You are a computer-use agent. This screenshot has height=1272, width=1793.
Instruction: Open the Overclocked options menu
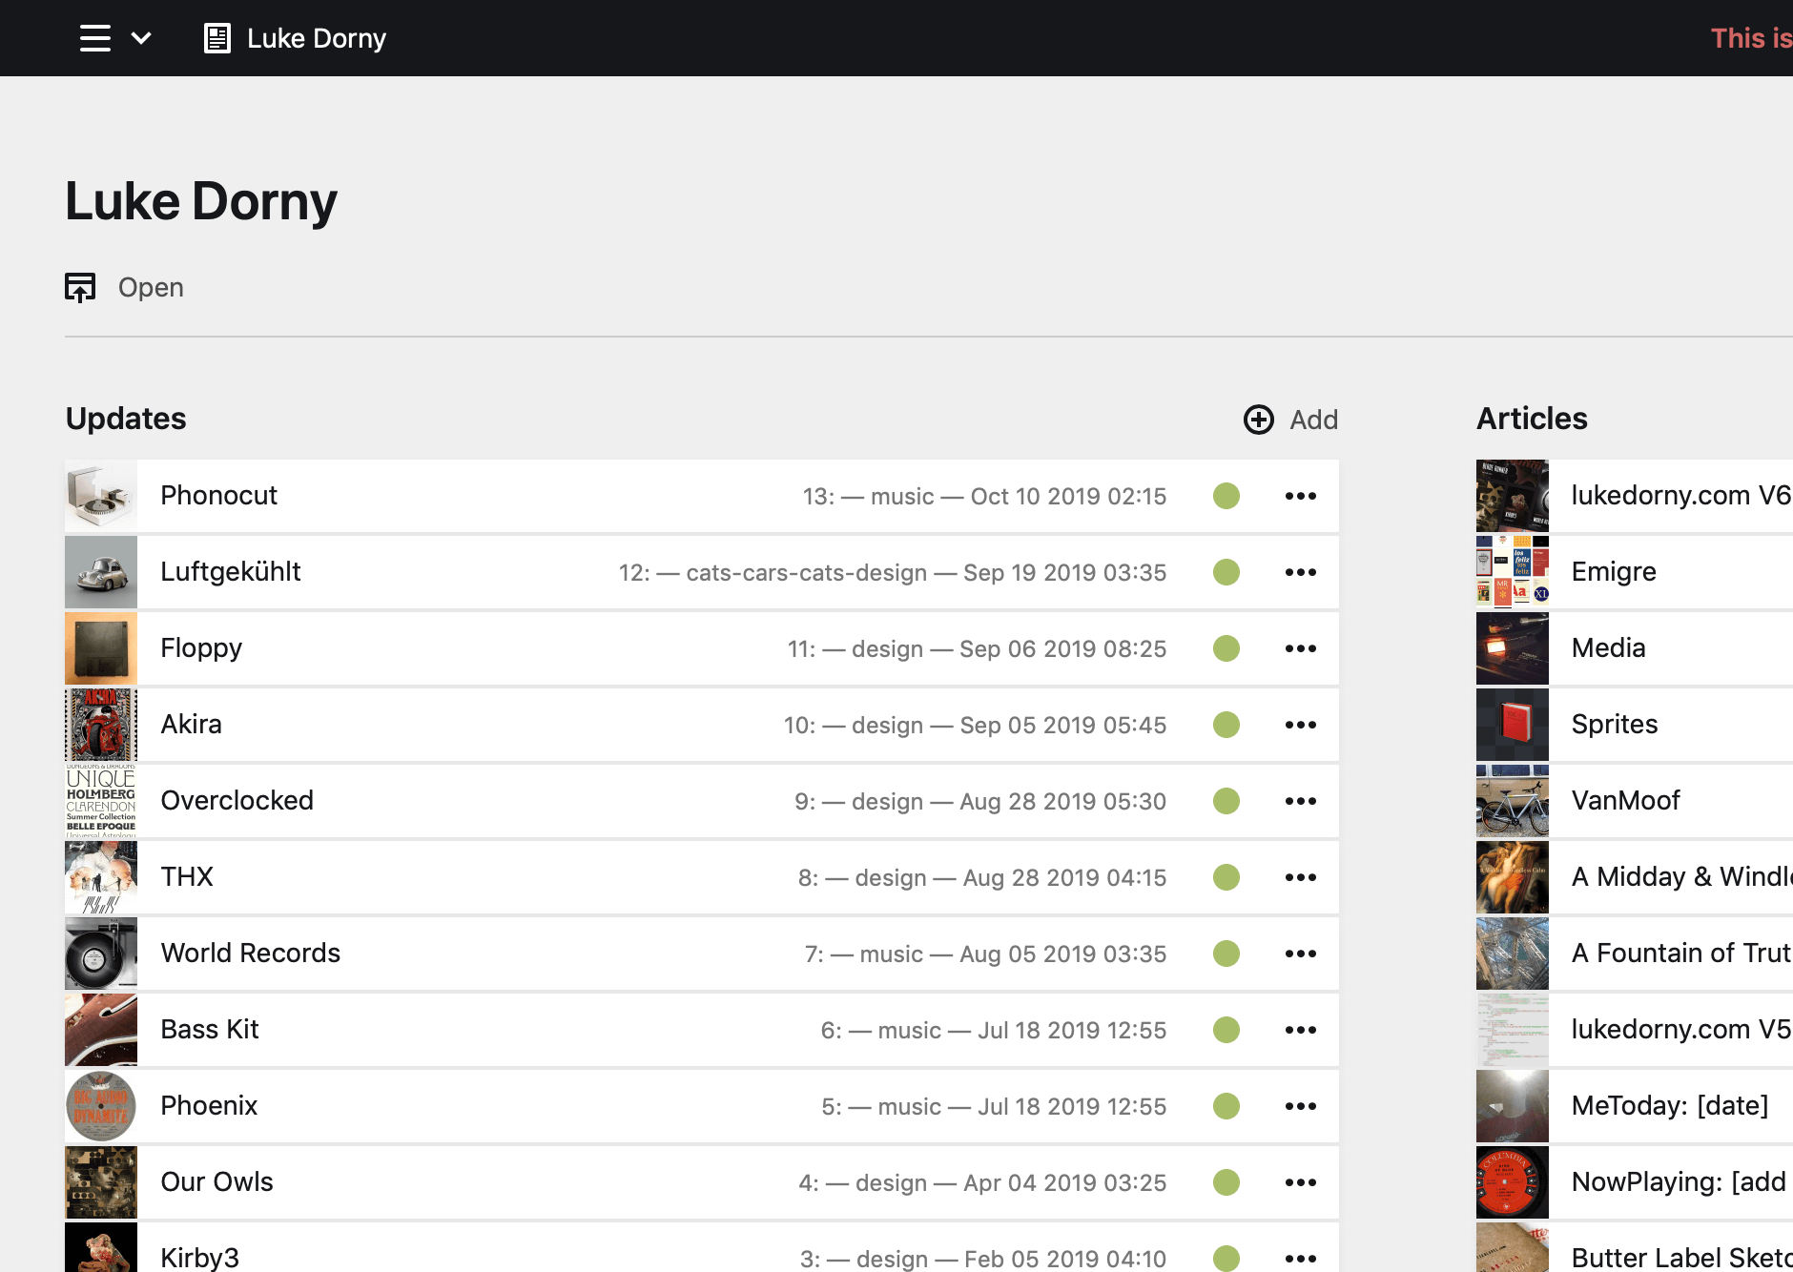1301,801
